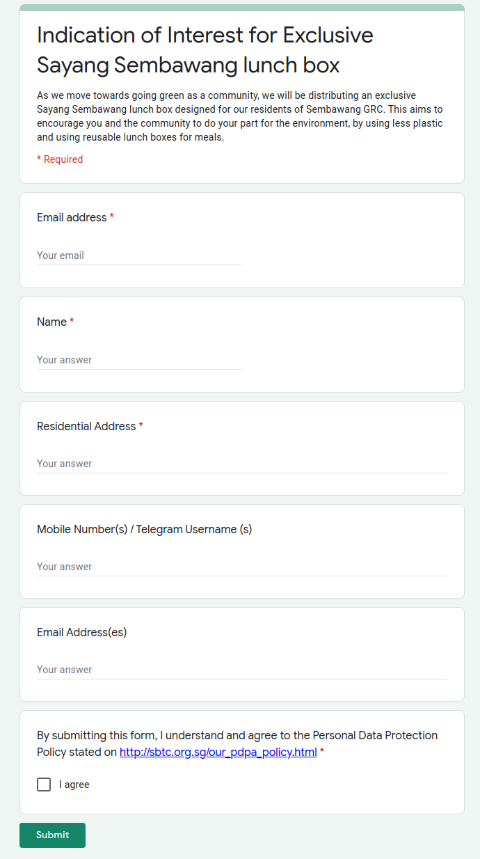The image size is (480, 859).
Task: Click the "Your email" input field
Action: pos(139,255)
